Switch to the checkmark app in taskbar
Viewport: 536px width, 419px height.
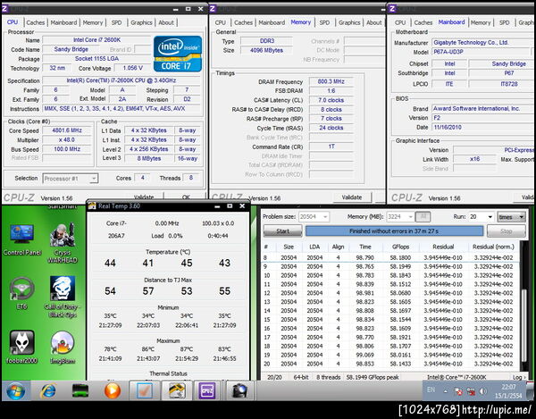pyautogui.click(x=145, y=390)
